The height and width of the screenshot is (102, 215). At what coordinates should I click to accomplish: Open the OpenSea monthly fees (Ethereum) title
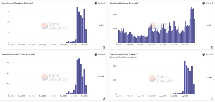point(124,54)
